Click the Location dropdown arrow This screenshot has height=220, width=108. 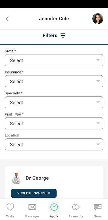pyautogui.click(x=98, y=144)
